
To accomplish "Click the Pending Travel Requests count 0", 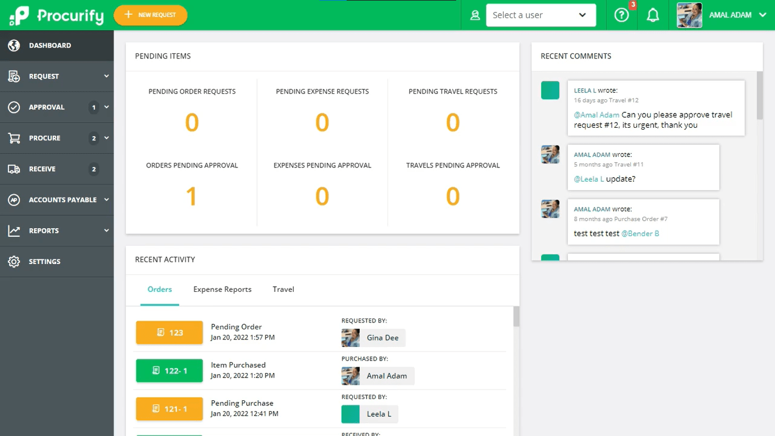I will [453, 123].
